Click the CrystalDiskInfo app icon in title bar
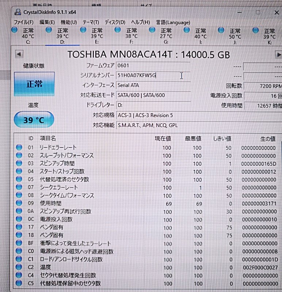Image resolution: width=282 pixels, height=292 pixels. (x=18, y=12)
